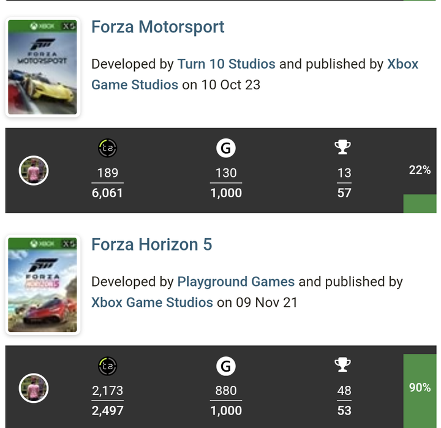
Task: Click the 880 of 1,000 Gamerscore value
Action: click(x=226, y=400)
